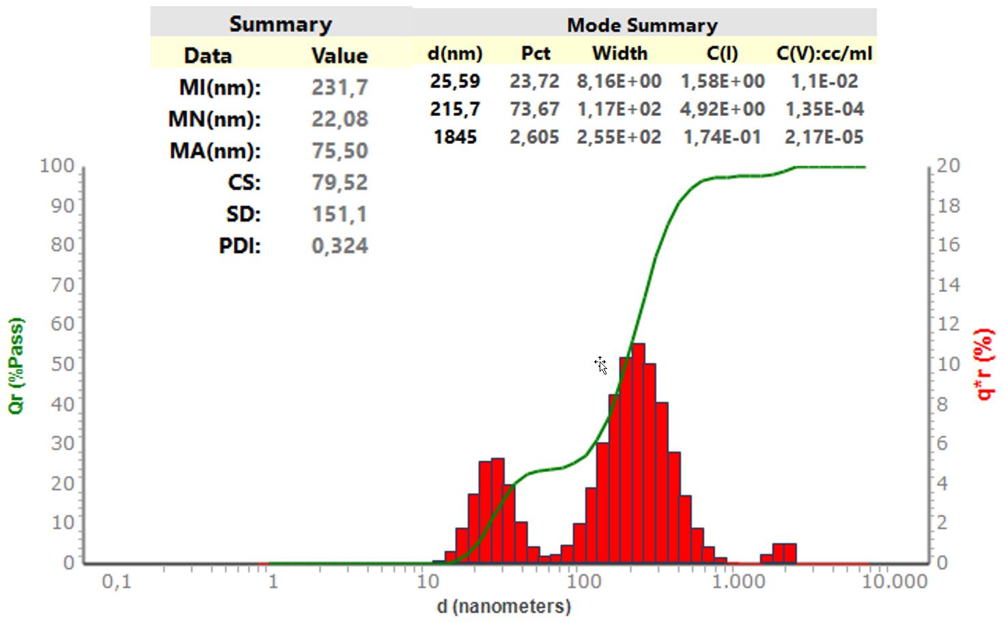Click the Summary table header
1006x622 pixels.
coord(281,24)
